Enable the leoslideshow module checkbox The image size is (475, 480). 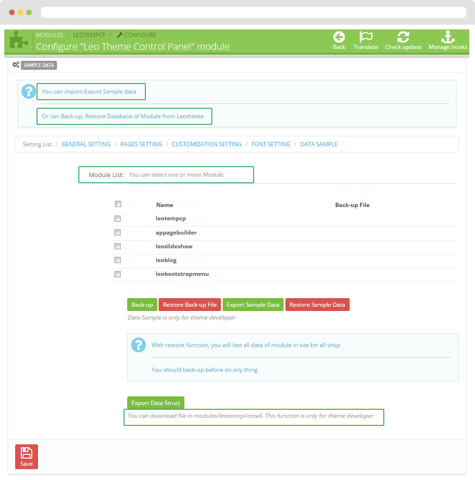(118, 246)
